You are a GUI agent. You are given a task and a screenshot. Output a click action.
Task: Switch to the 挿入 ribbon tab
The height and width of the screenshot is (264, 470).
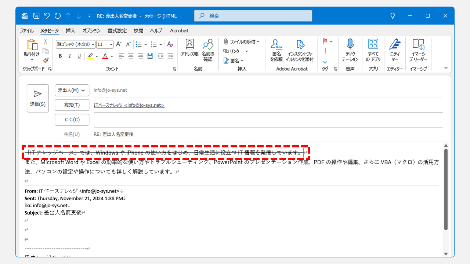[70, 31]
